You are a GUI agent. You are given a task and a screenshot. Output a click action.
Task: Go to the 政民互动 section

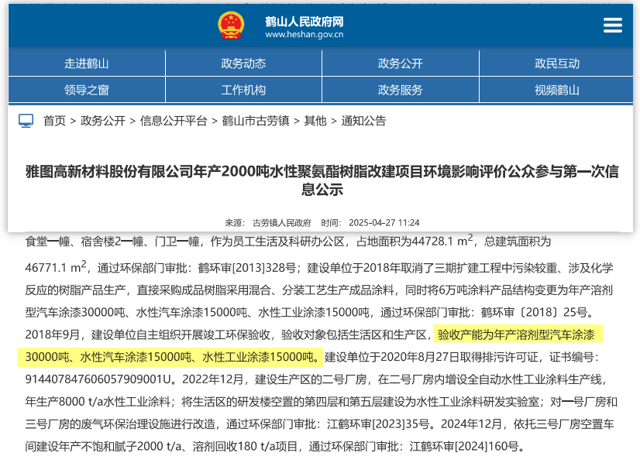point(556,63)
